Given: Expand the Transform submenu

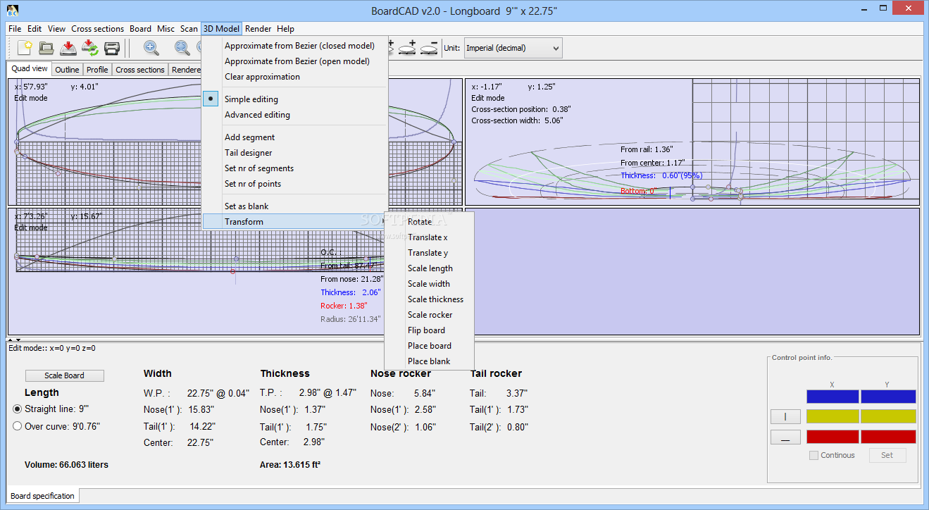Looking at the screenshot, I should 294,222.
